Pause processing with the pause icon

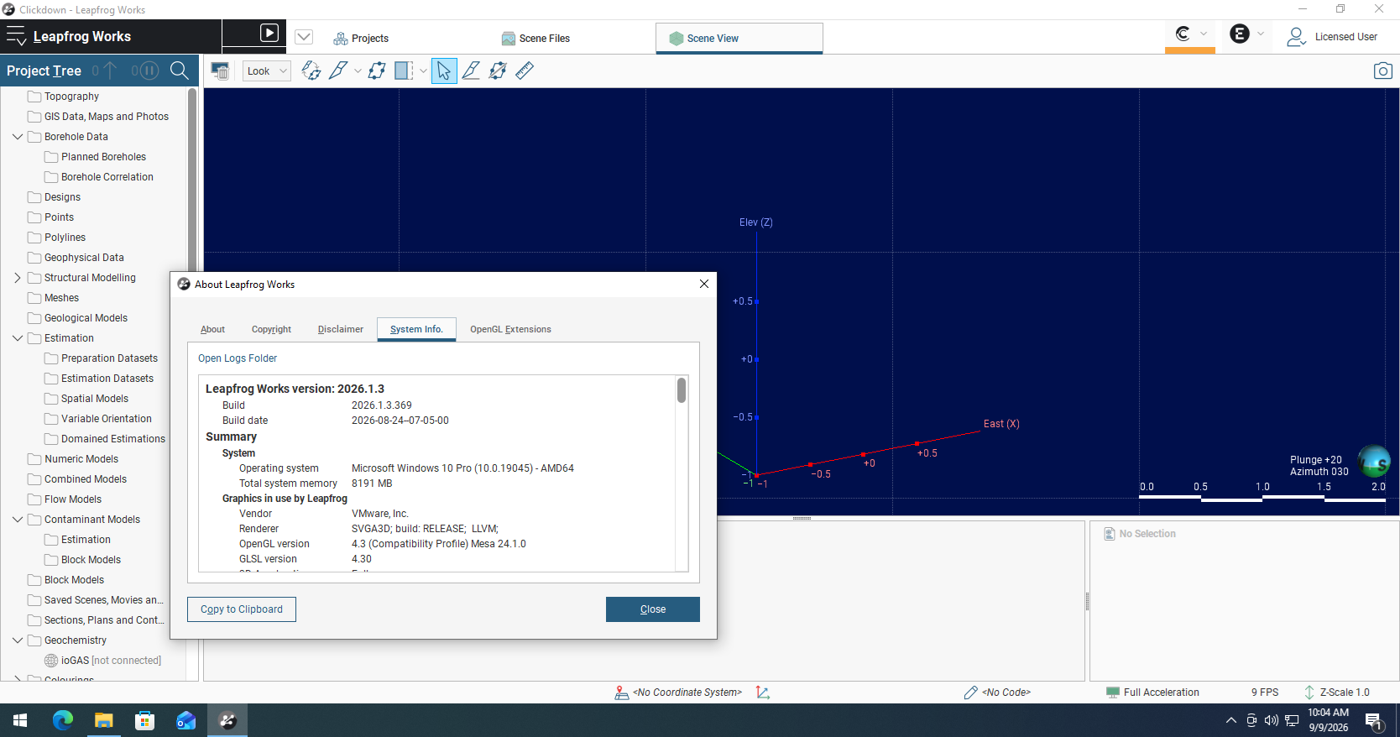[x=148, y=71]
